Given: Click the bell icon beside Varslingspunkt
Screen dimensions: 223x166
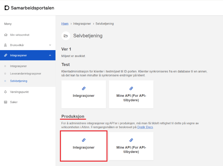Looking at the screenshot, I should (5, 92).
